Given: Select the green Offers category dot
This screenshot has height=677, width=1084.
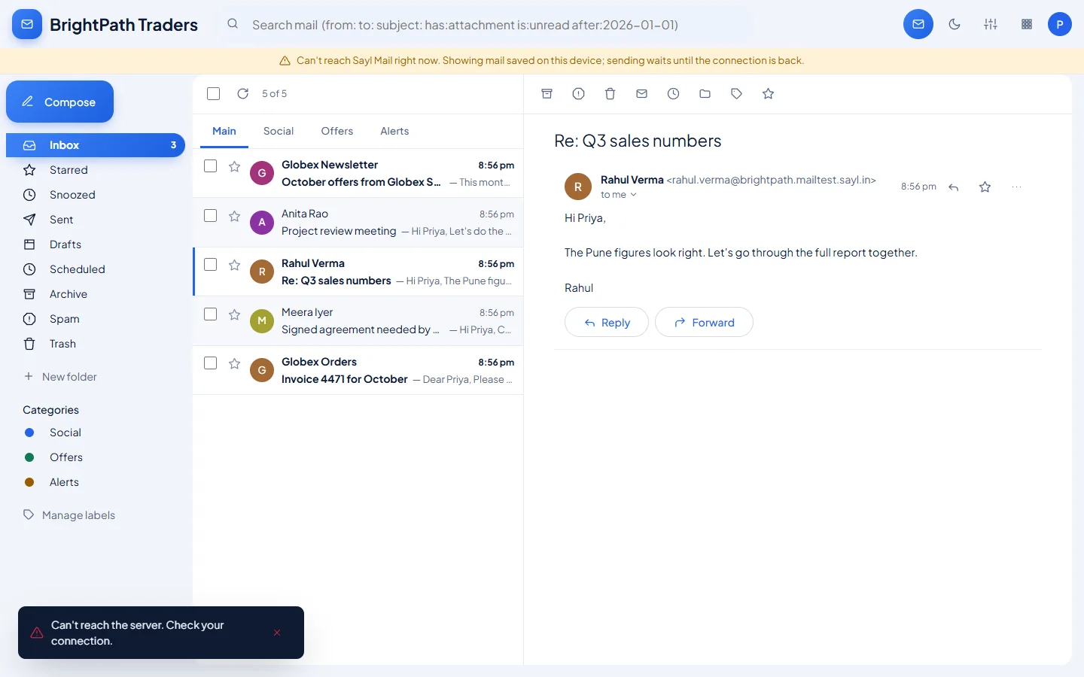Looking at the screenshot, I should tap(29, 457).
